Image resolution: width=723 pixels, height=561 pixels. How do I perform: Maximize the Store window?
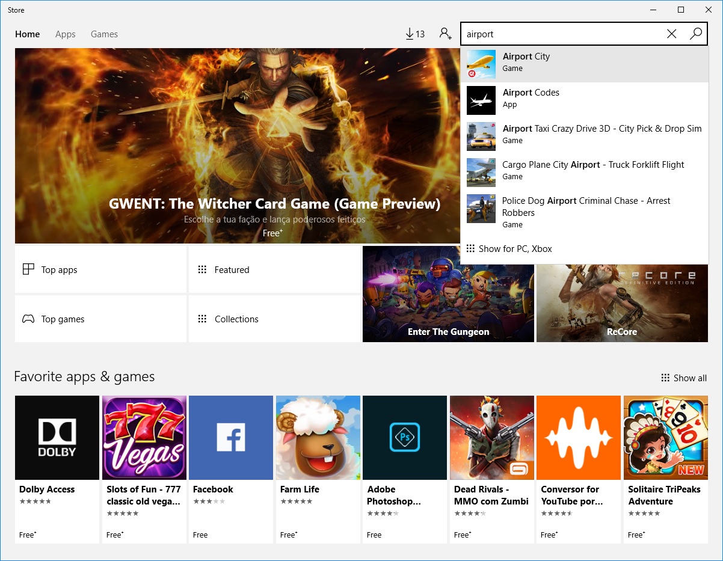(681, 10)
